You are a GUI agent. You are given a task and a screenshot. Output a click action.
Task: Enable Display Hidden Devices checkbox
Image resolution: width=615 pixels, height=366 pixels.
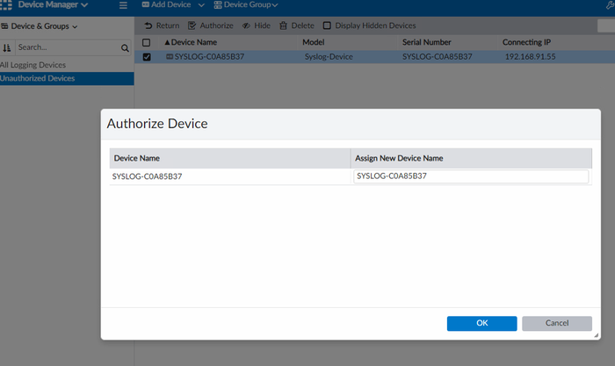(328, 26)
